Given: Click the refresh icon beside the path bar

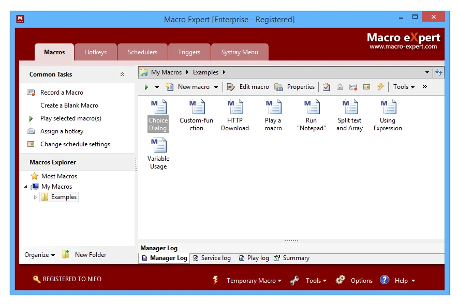Looking at the screenshot, I should pyautogui.click(x=439, y=72).
